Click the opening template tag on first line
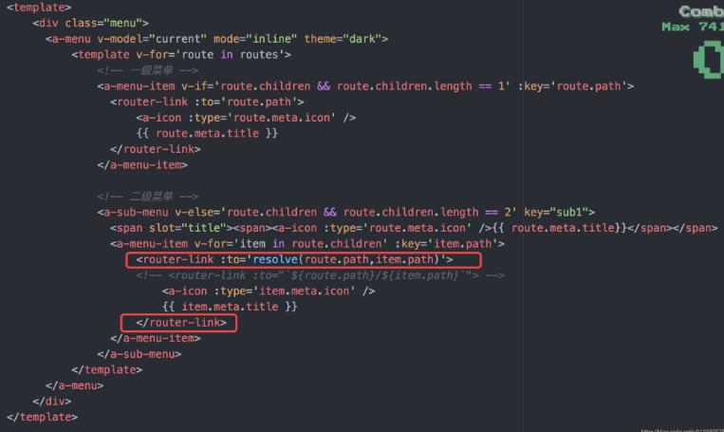Image resolution: width=724 pixels, height=432 pixels. (39, 8)
